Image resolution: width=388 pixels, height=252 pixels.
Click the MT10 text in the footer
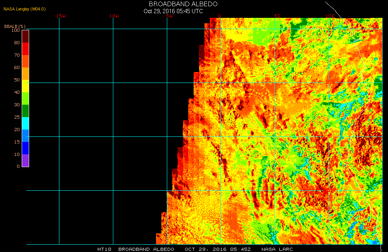pyautogui.click(x=104, y=249)
